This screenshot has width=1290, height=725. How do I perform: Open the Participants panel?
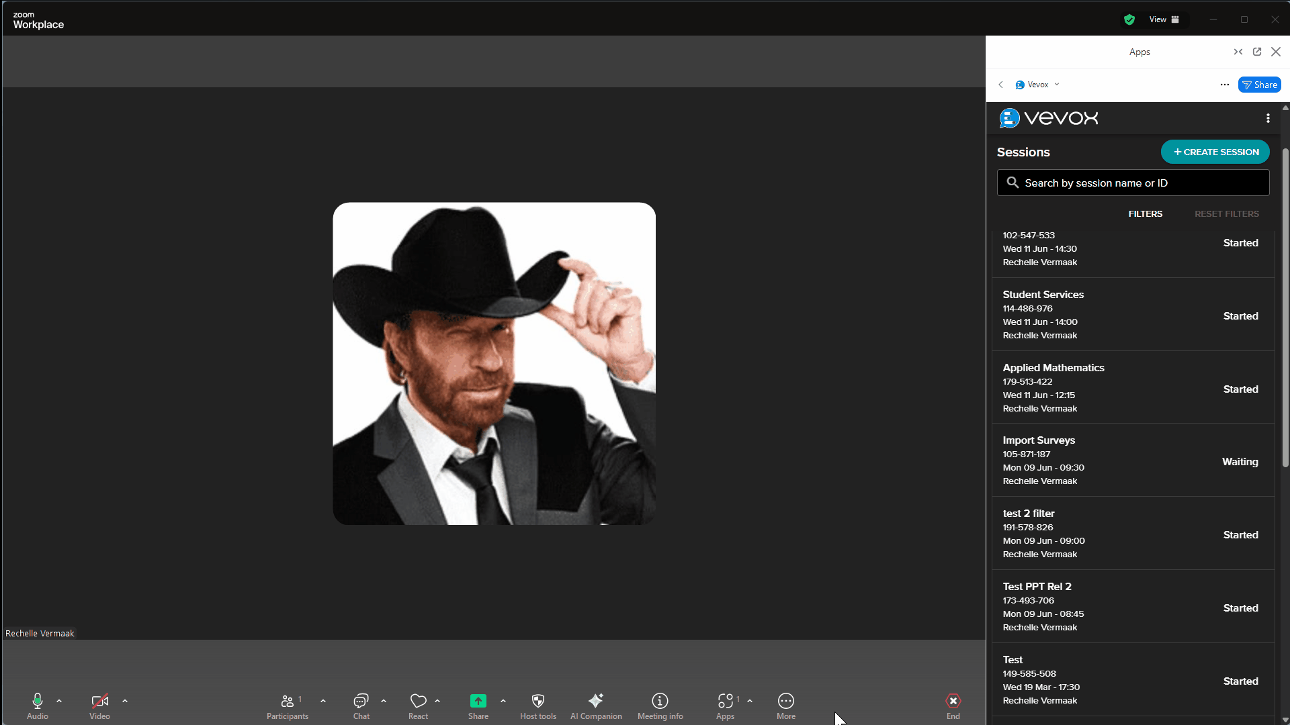tap(287, 701)
